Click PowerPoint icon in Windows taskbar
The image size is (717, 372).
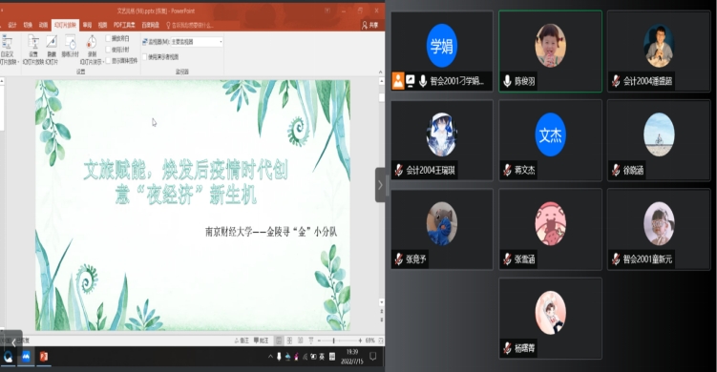coord(44,357)
